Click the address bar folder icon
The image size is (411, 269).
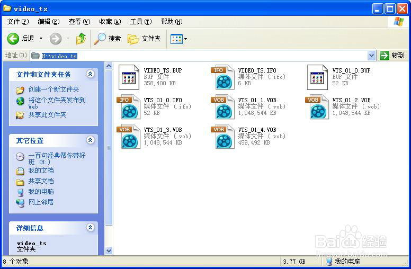35,56
